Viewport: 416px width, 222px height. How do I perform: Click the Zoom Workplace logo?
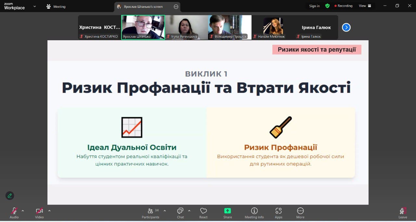click(x=14, y=6)
